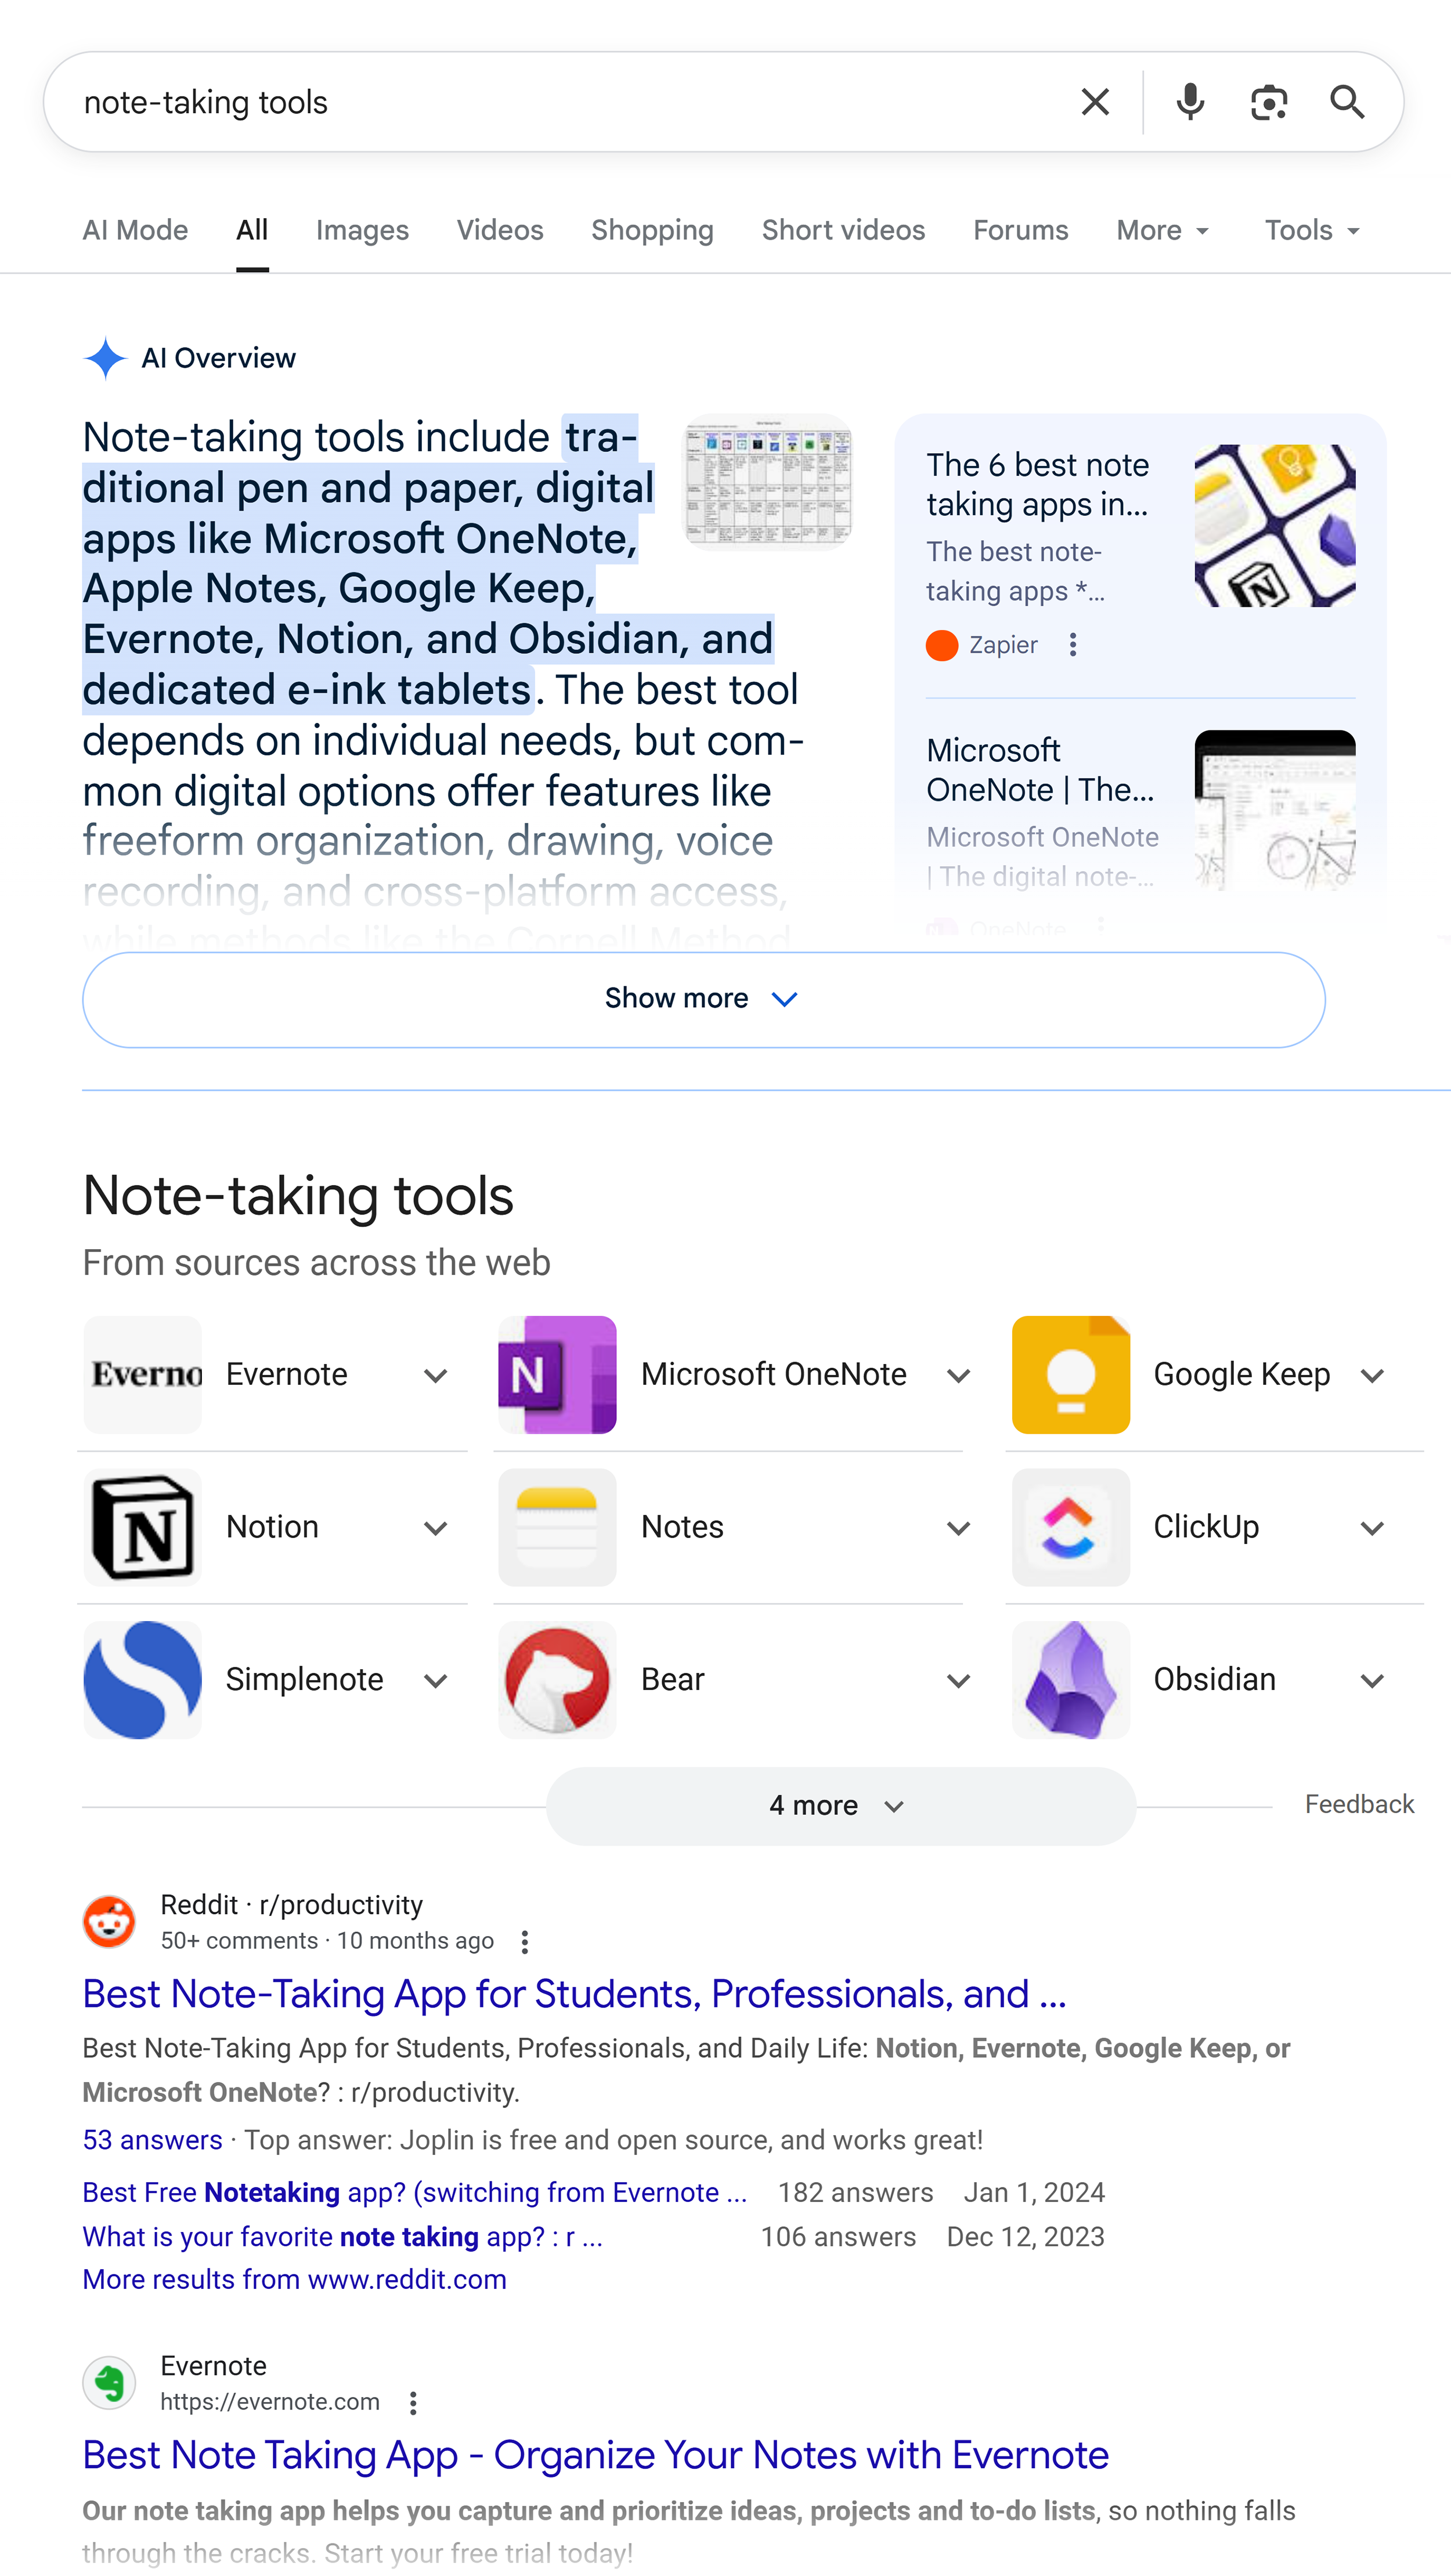Switch to the Shopping tab
Image resolution: width=1451 pixels, height=2576 pixels.
(651, 230)
